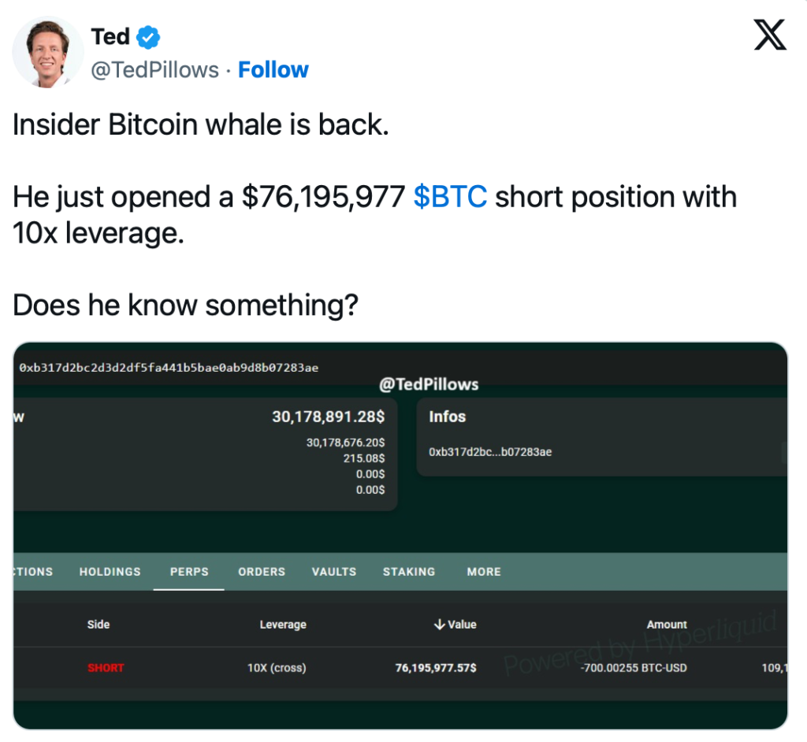Select the full wallet address text
The image size is (807, 742).
(169, 368)
